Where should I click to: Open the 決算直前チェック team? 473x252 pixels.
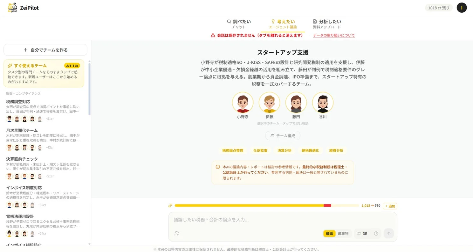point(44,169)
